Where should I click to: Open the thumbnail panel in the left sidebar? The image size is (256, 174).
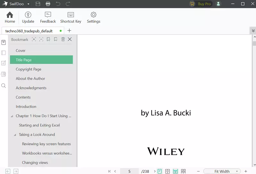(x=4, y=53)
